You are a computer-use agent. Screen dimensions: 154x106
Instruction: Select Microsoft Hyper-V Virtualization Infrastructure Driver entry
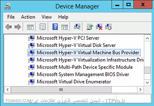90,60
